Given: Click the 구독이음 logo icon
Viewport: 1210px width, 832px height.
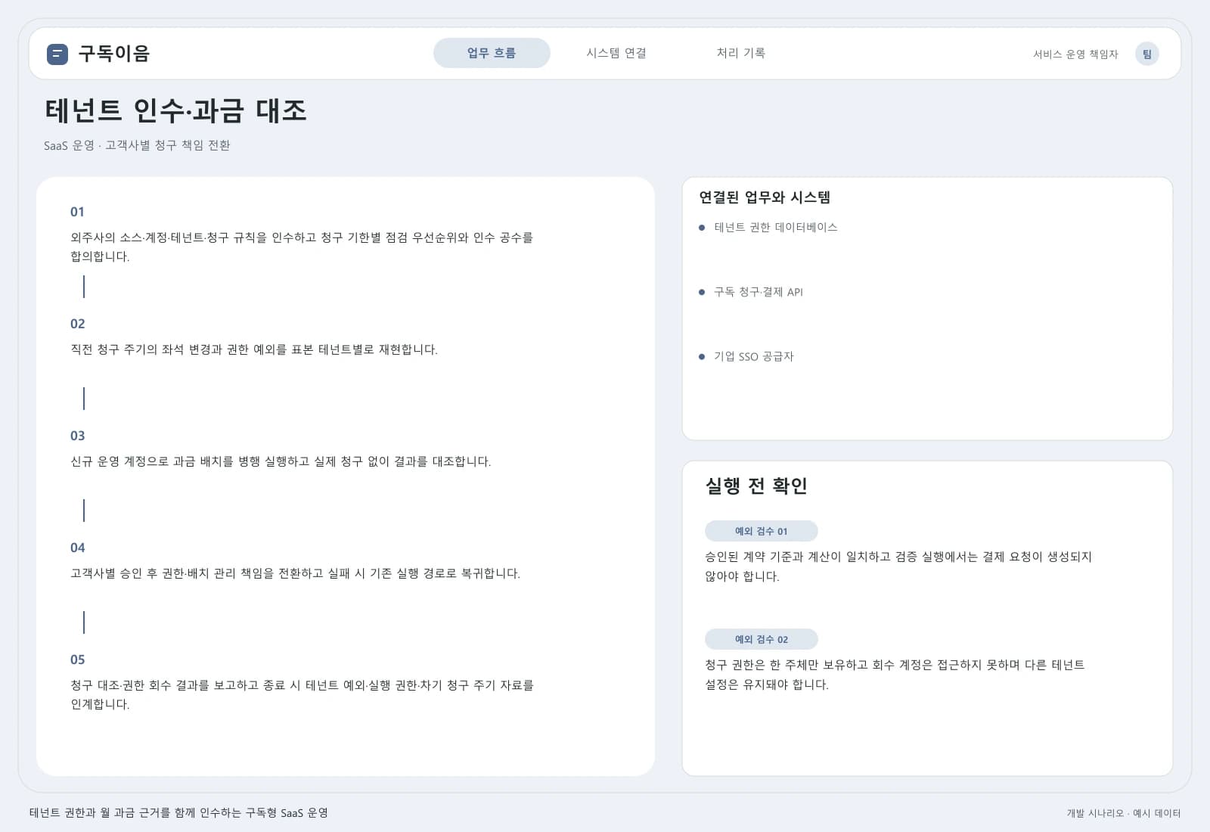Looking at the screenshot, I should [57, 54].
